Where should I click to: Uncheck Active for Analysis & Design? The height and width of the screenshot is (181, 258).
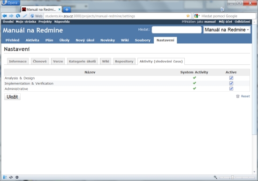231,78
